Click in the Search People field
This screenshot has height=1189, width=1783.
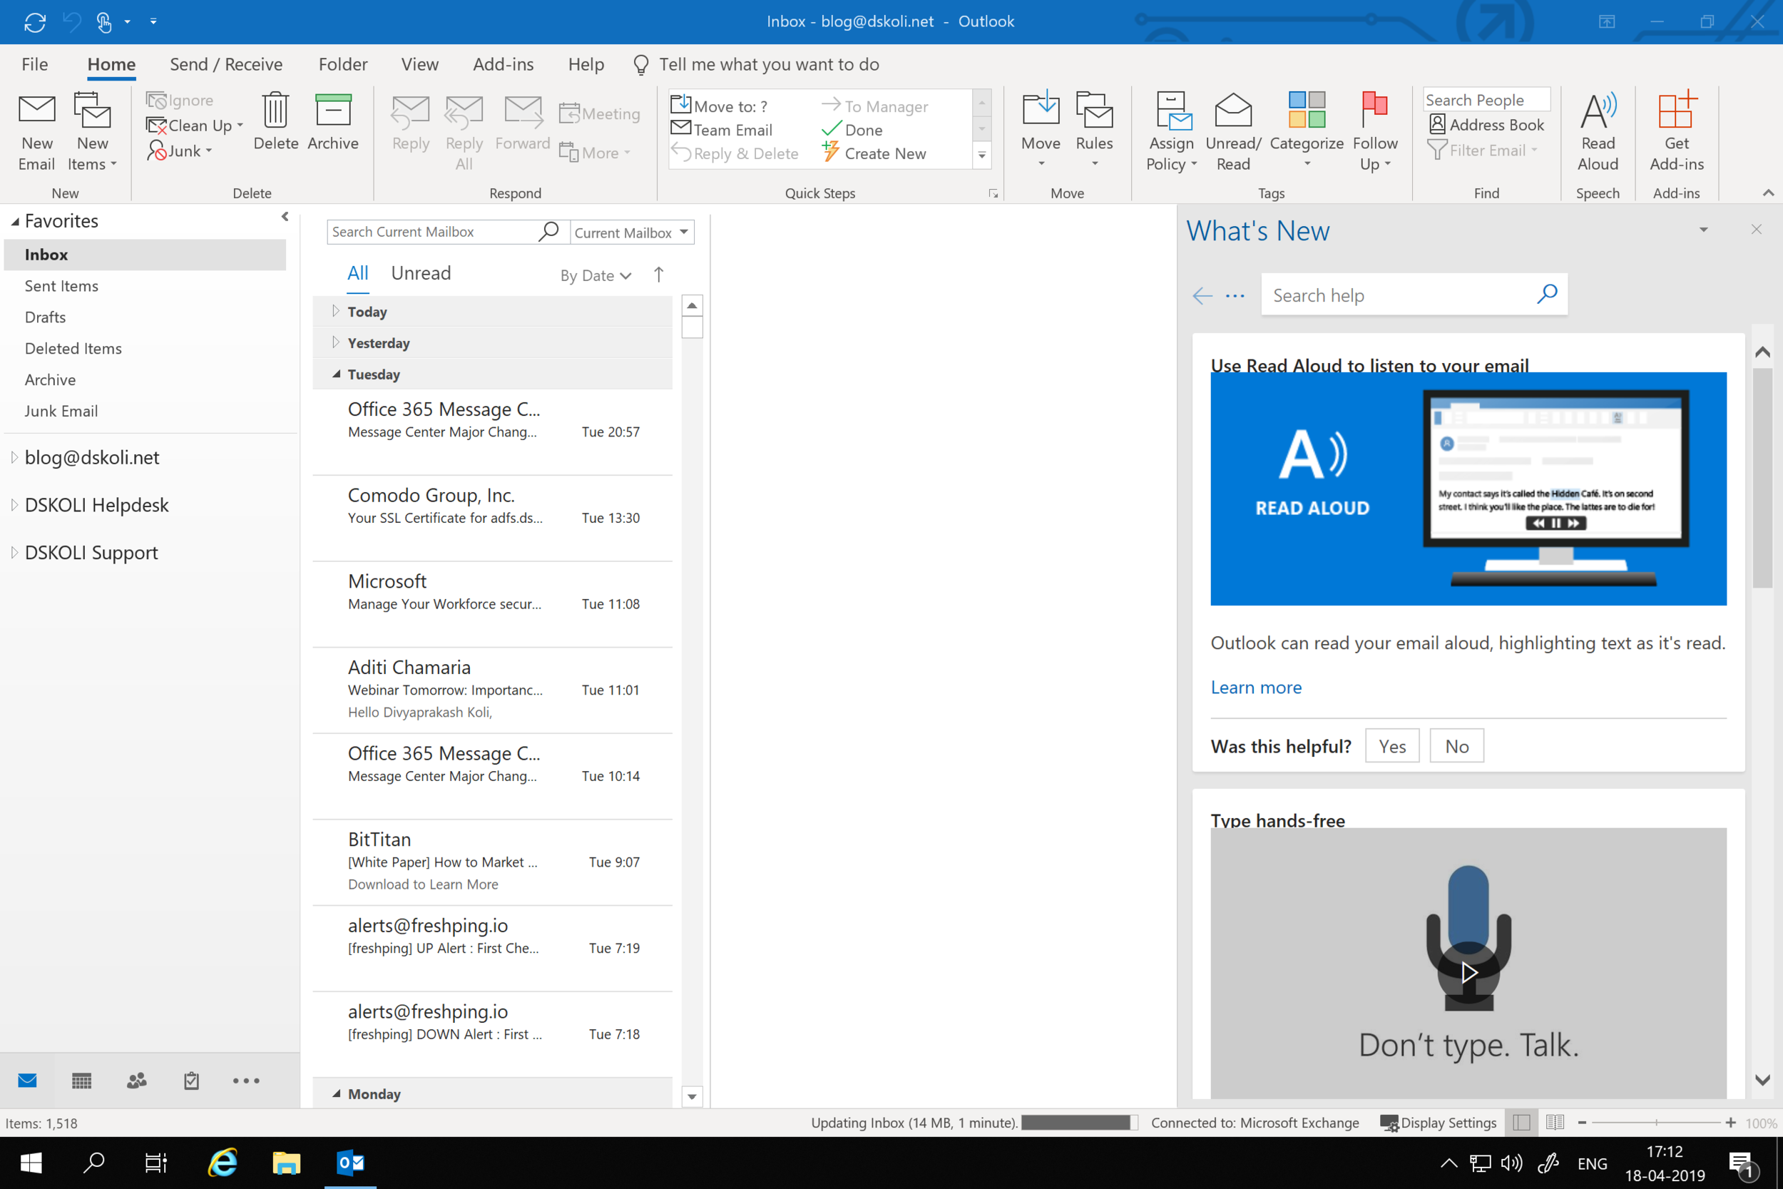pyautogui.click(x=1486, y=99)
